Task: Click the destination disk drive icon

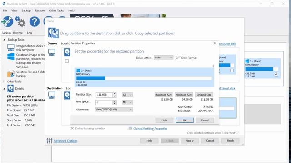Action: 67,96
